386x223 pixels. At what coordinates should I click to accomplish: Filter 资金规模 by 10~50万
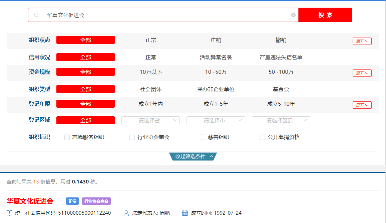216,72
